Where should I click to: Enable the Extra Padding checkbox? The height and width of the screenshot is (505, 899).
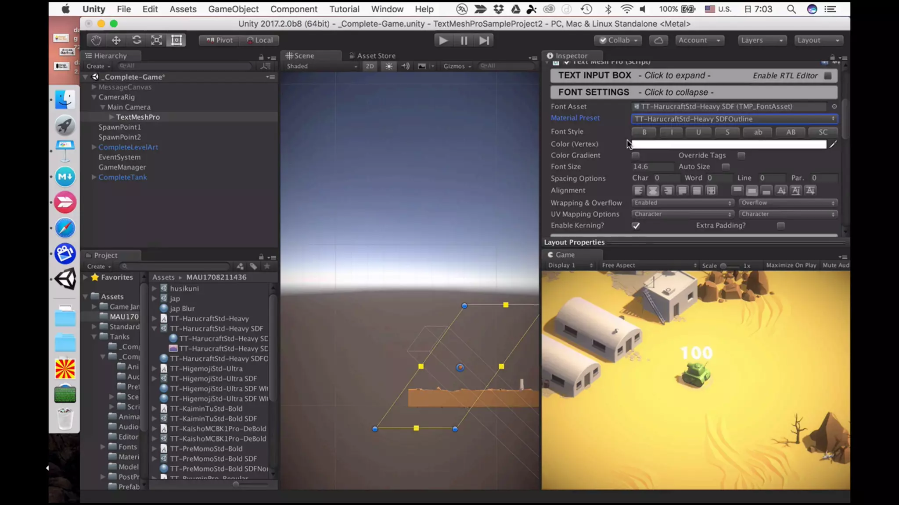[780, 226]
